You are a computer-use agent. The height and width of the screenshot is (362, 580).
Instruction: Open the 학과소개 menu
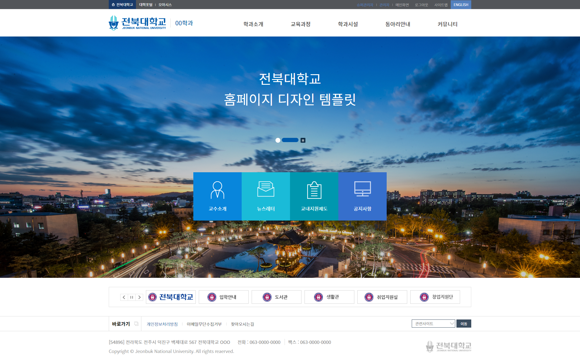pos(253,24)
